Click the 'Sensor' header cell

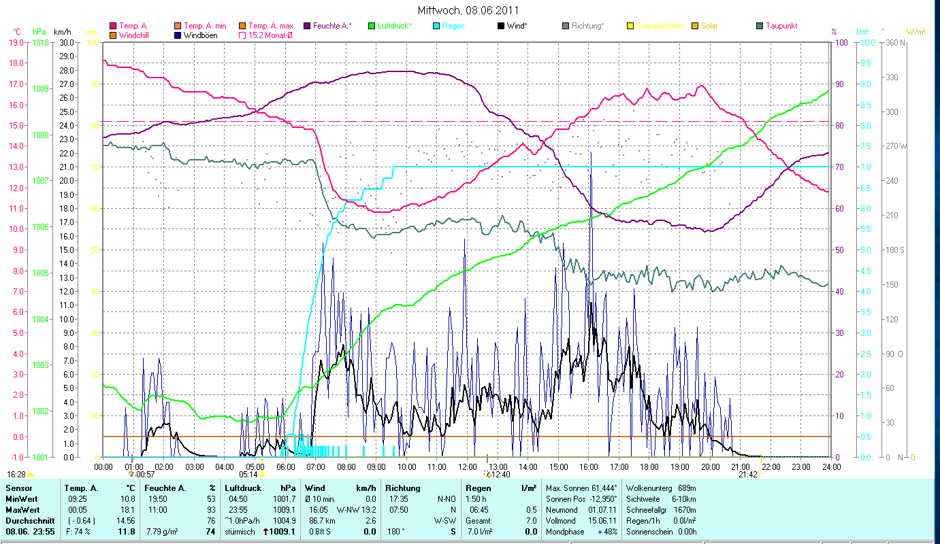coord(19,488)
